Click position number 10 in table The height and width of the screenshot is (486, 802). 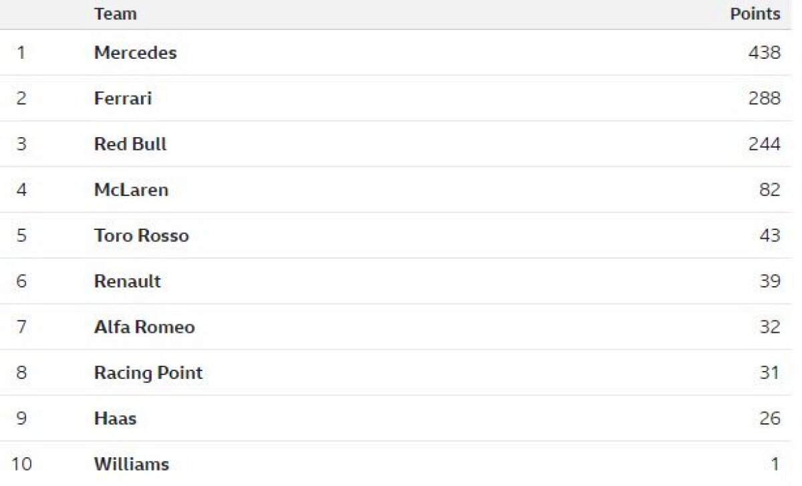click(x=21, y=464)
